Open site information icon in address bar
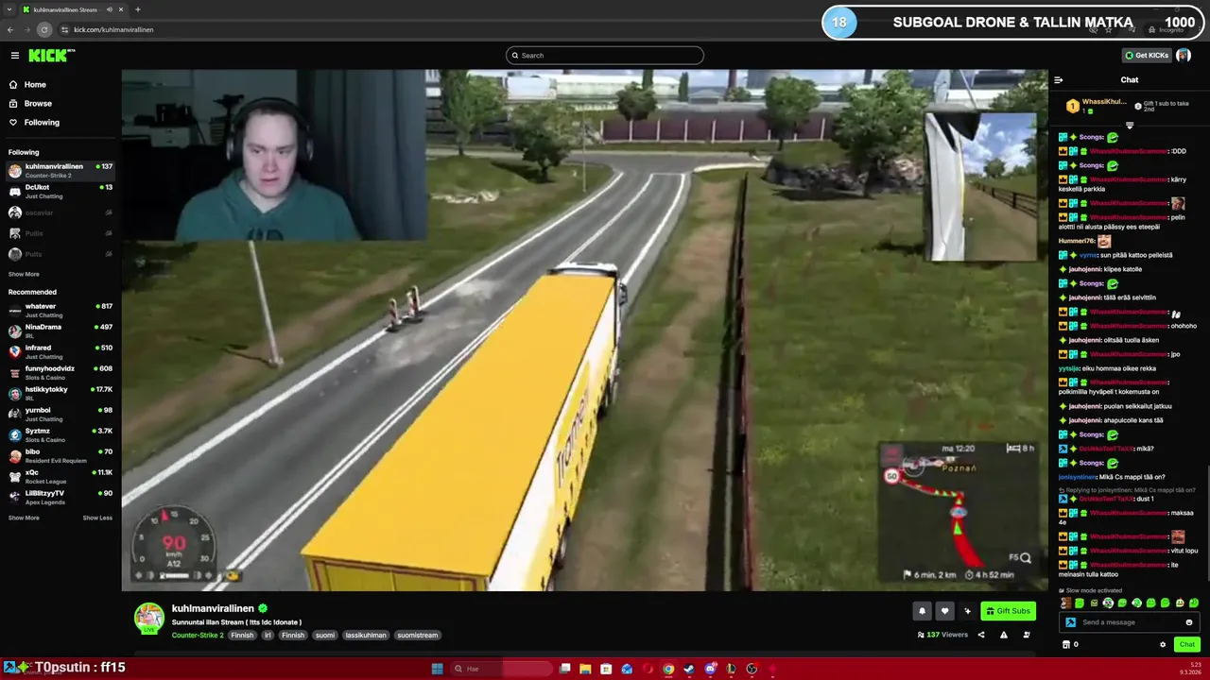 (x=64, y=30)
